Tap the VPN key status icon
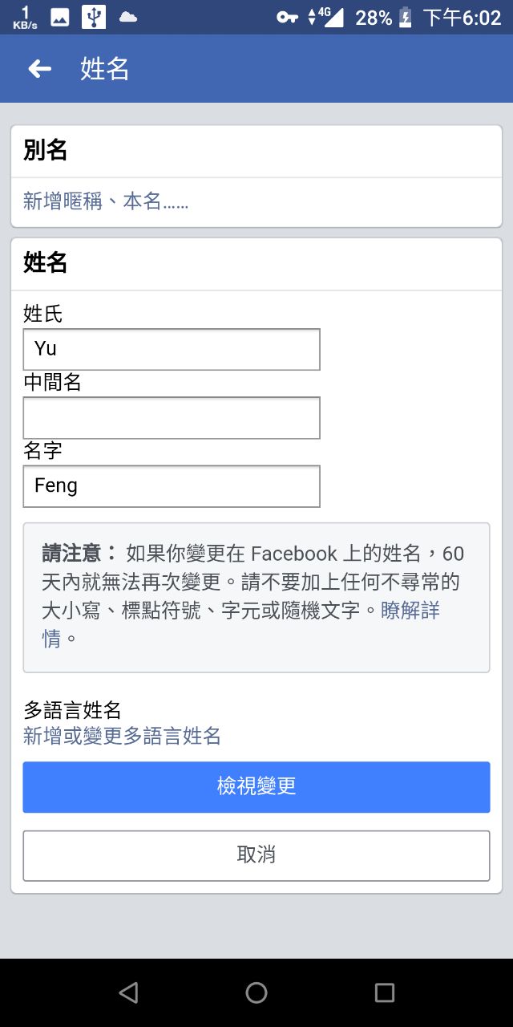This screenshot has width=513, height=1027. [287, 17]
